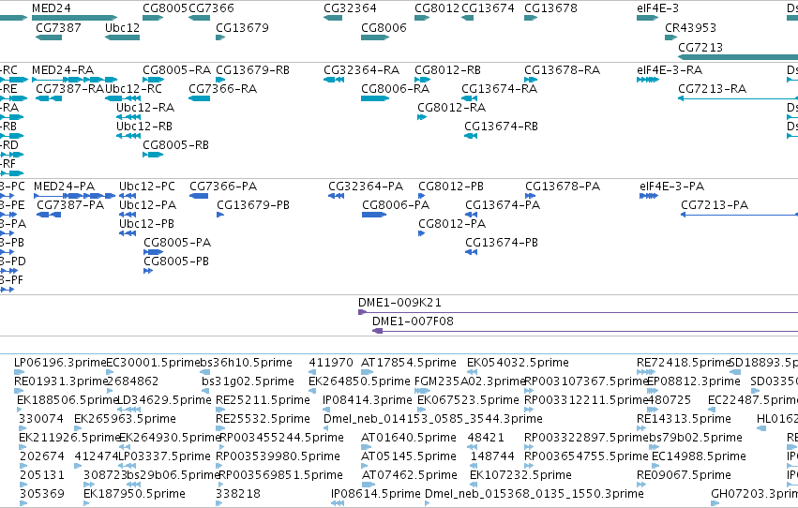
Task: Click EST label RE09067.5prime
Action: [x=684, y=475]
